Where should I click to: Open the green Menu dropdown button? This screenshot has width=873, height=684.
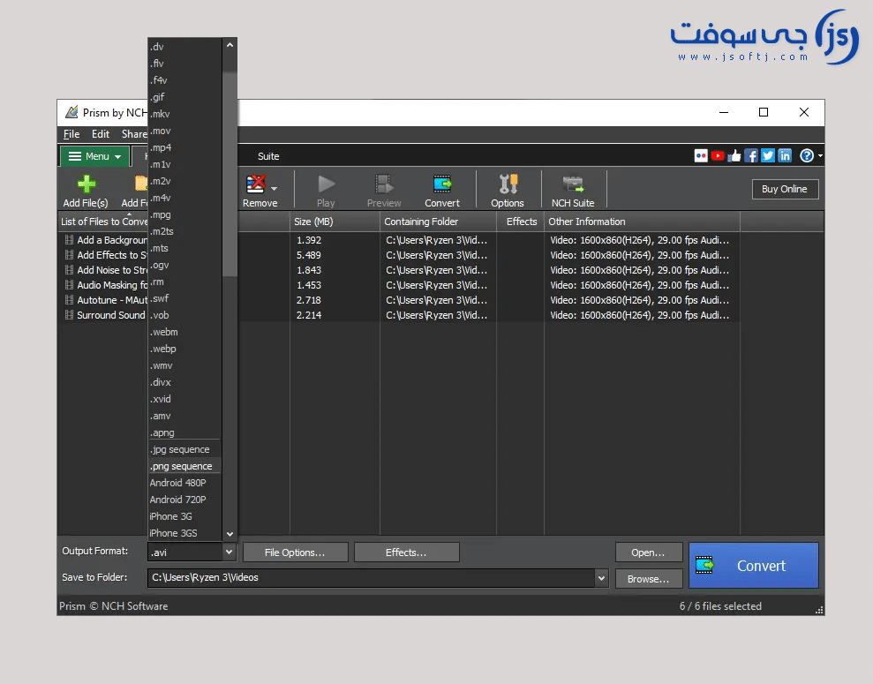94,156
